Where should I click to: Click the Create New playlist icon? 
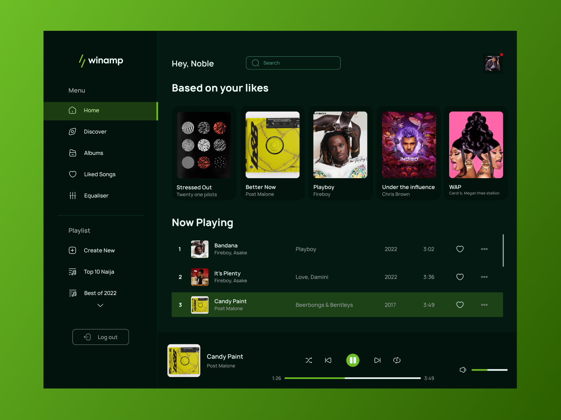coord(72,250)
